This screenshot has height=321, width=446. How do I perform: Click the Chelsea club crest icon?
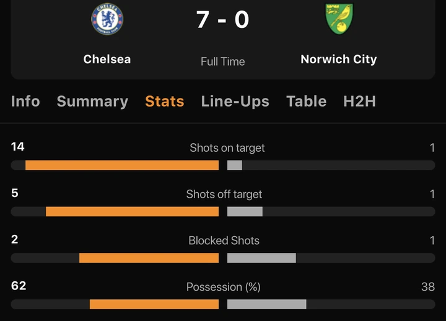[107, 19]
